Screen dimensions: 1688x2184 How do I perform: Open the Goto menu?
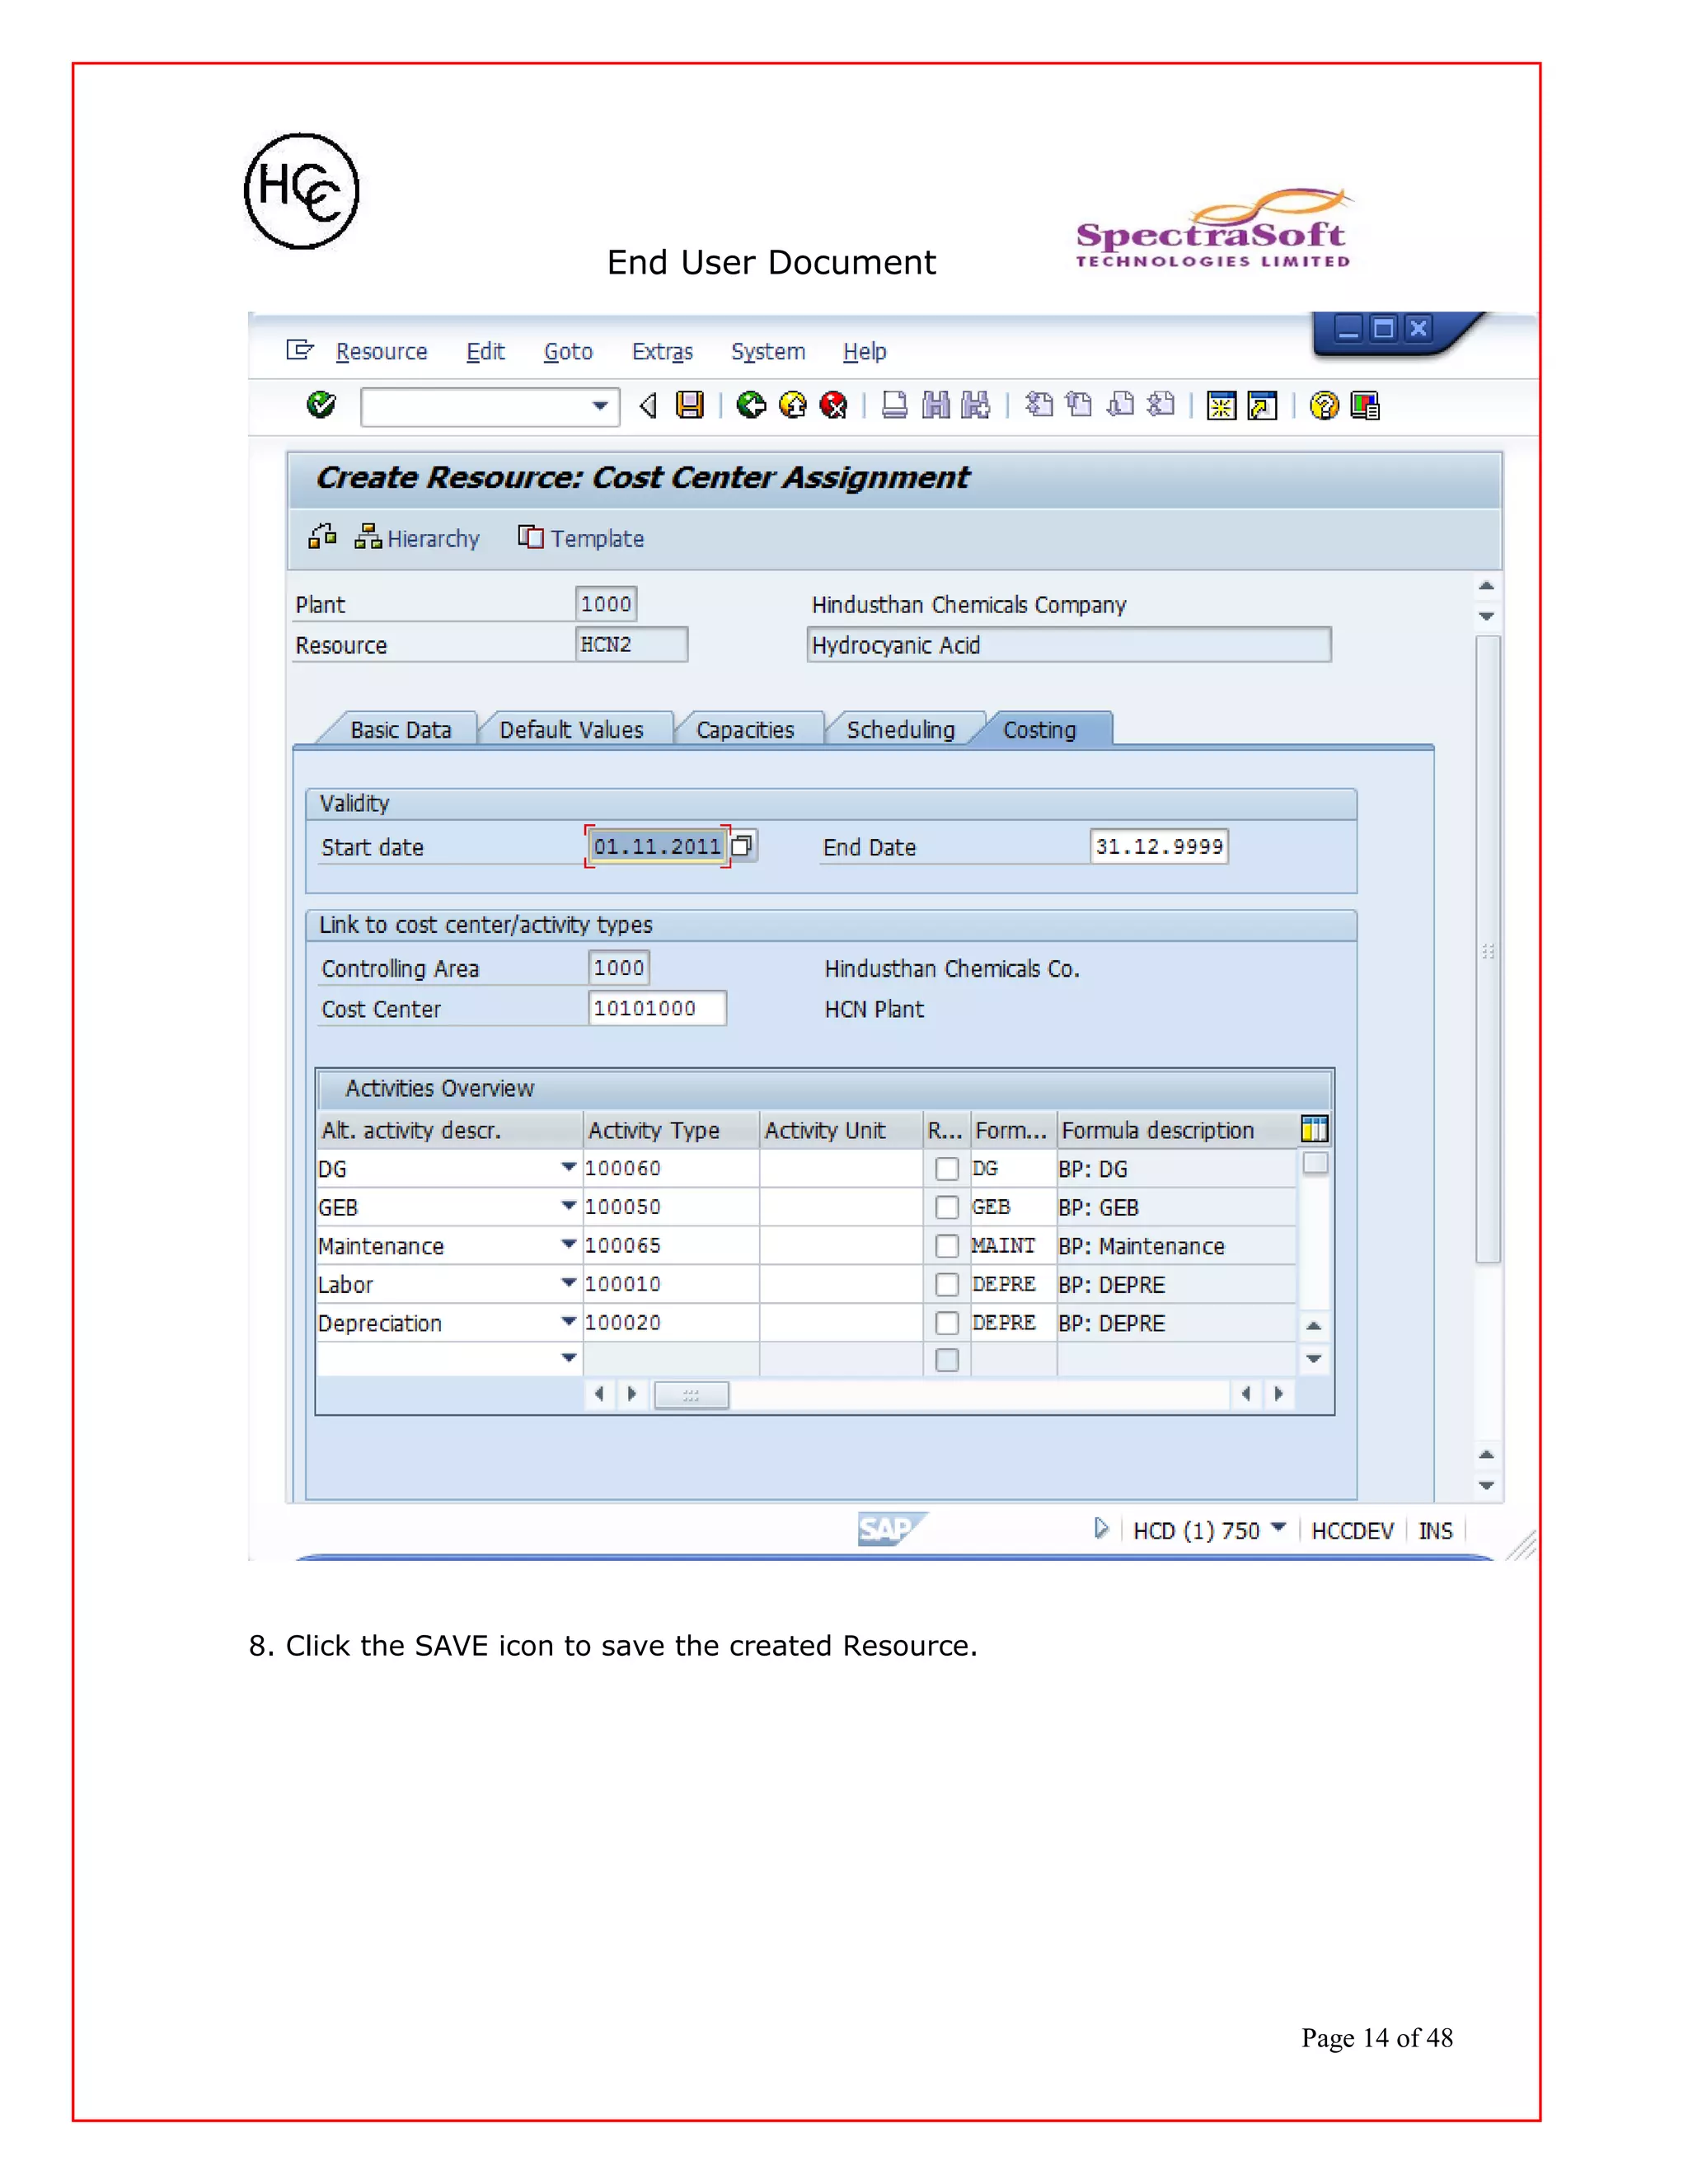click(x=568, y=352)
